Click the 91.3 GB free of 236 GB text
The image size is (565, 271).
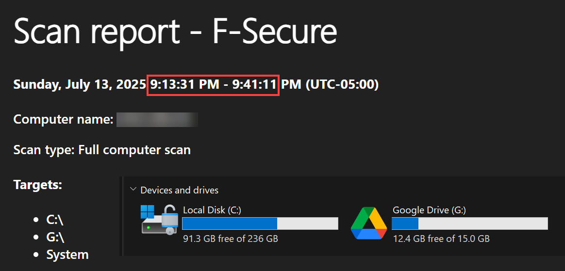click(x=230, y=239)
